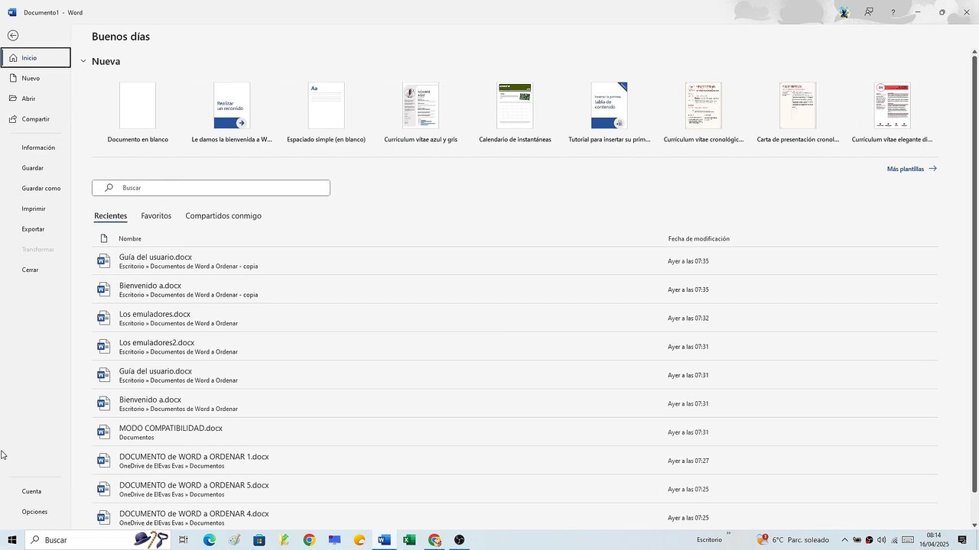Sort by Fecha de modificación column
This screenshot has width=979, height=550.
tap(698, 239)
